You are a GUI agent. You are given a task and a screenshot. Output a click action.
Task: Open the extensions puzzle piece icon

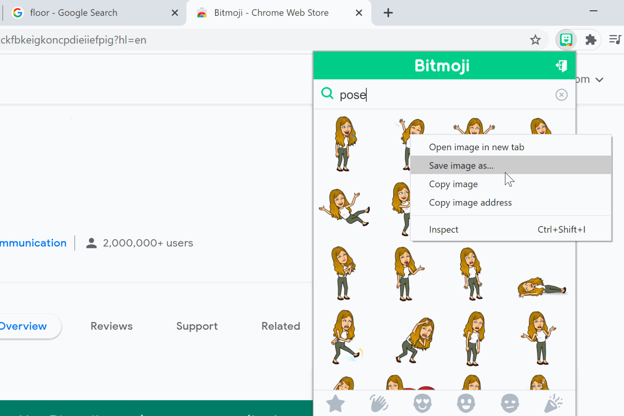tap(590, 39)
